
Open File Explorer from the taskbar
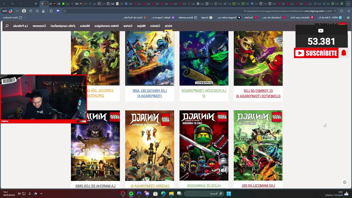[x=171, y=194]
